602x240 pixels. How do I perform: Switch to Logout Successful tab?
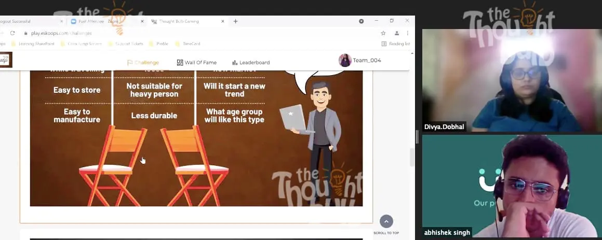[31, 21]
